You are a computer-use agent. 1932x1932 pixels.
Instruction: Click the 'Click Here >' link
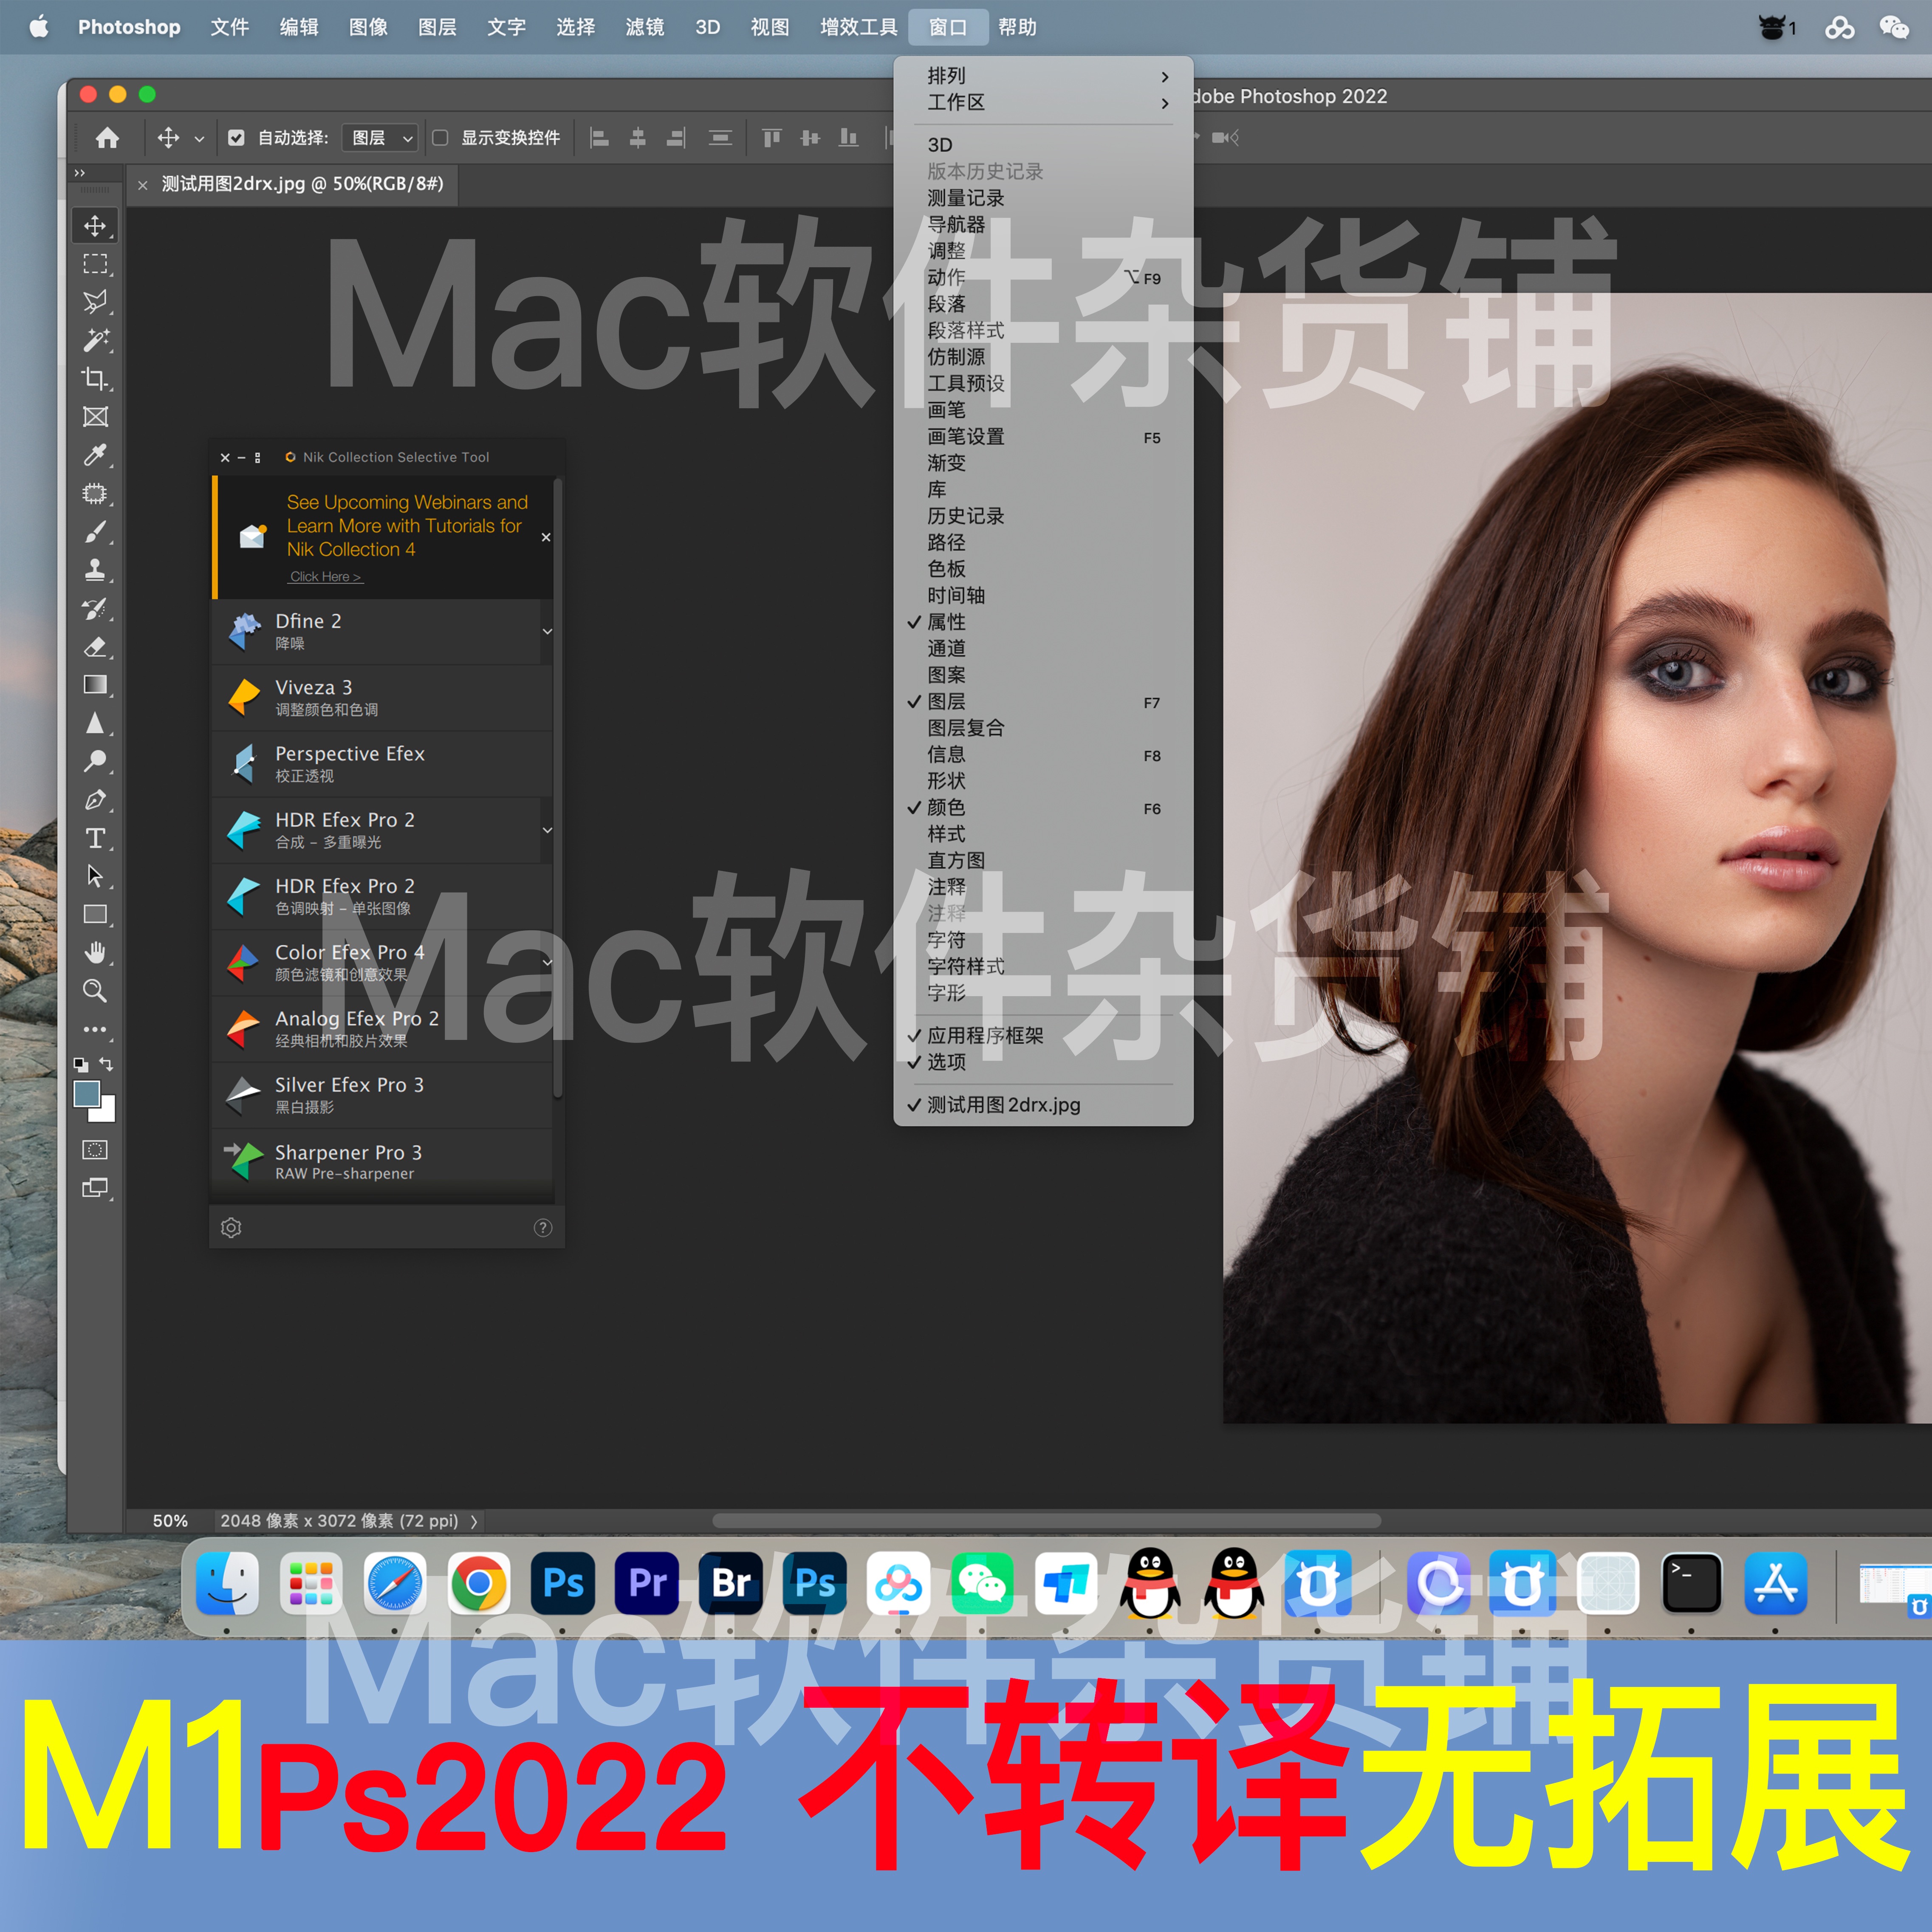(325, 577)
